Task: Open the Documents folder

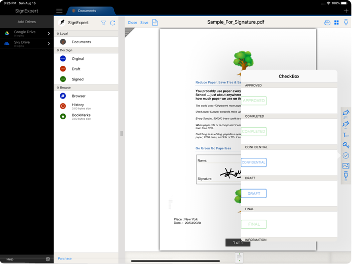Action: [x=86, y=42]
